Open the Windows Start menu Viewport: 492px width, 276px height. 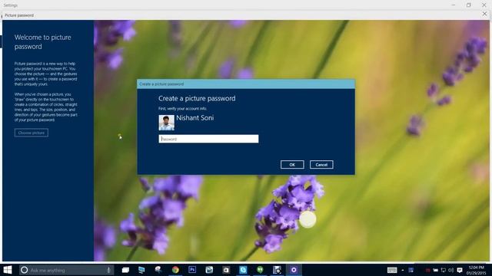click(8, 270)
